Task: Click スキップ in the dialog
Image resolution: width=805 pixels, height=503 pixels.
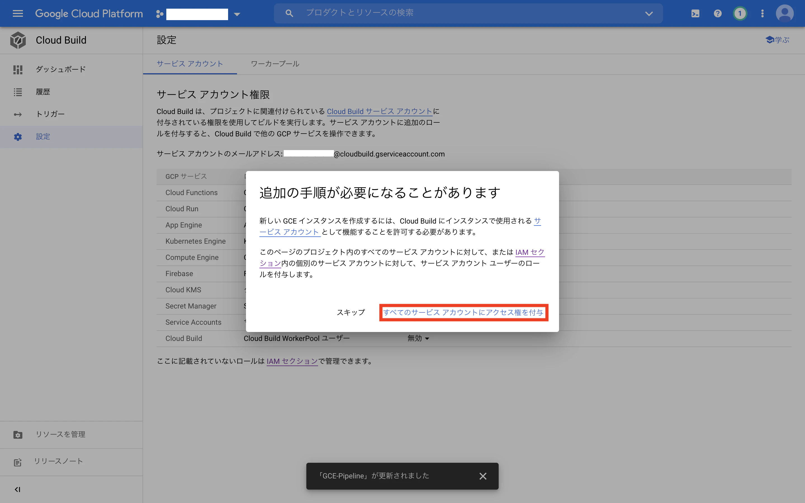Action: click(x=351, y=312)
